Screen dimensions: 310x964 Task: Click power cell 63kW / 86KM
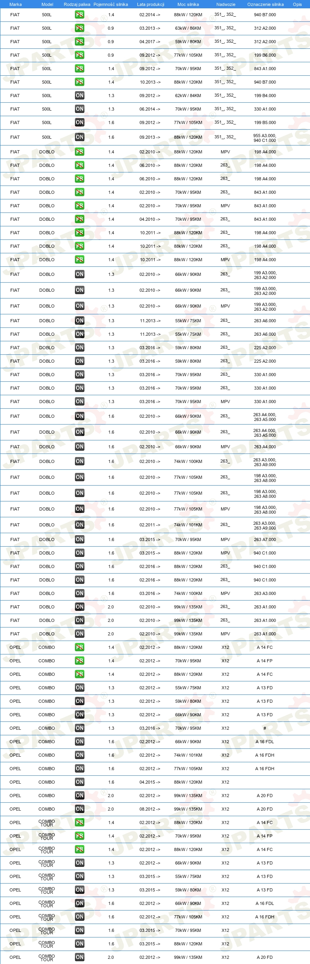(x=188, y=28)
